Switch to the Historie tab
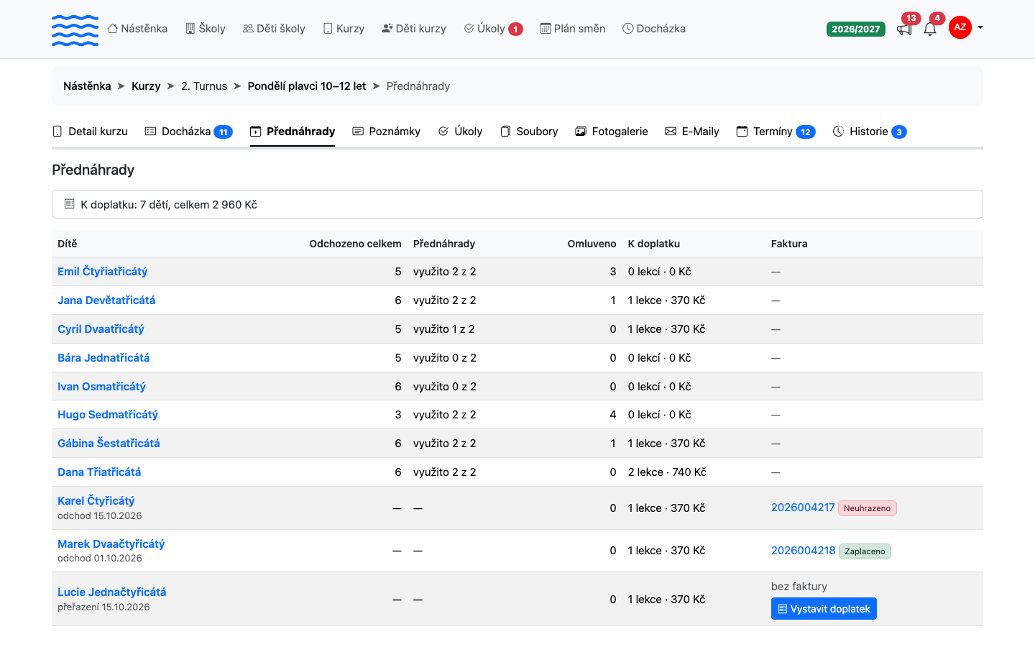 click(870, 132)
